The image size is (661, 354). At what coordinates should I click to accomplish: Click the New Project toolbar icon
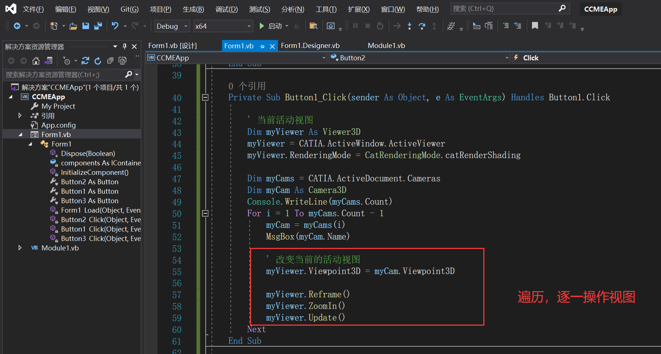coord(54,26)
